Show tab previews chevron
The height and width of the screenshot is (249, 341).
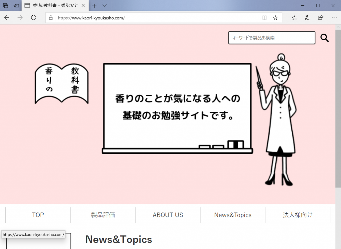tap(105, 6)
